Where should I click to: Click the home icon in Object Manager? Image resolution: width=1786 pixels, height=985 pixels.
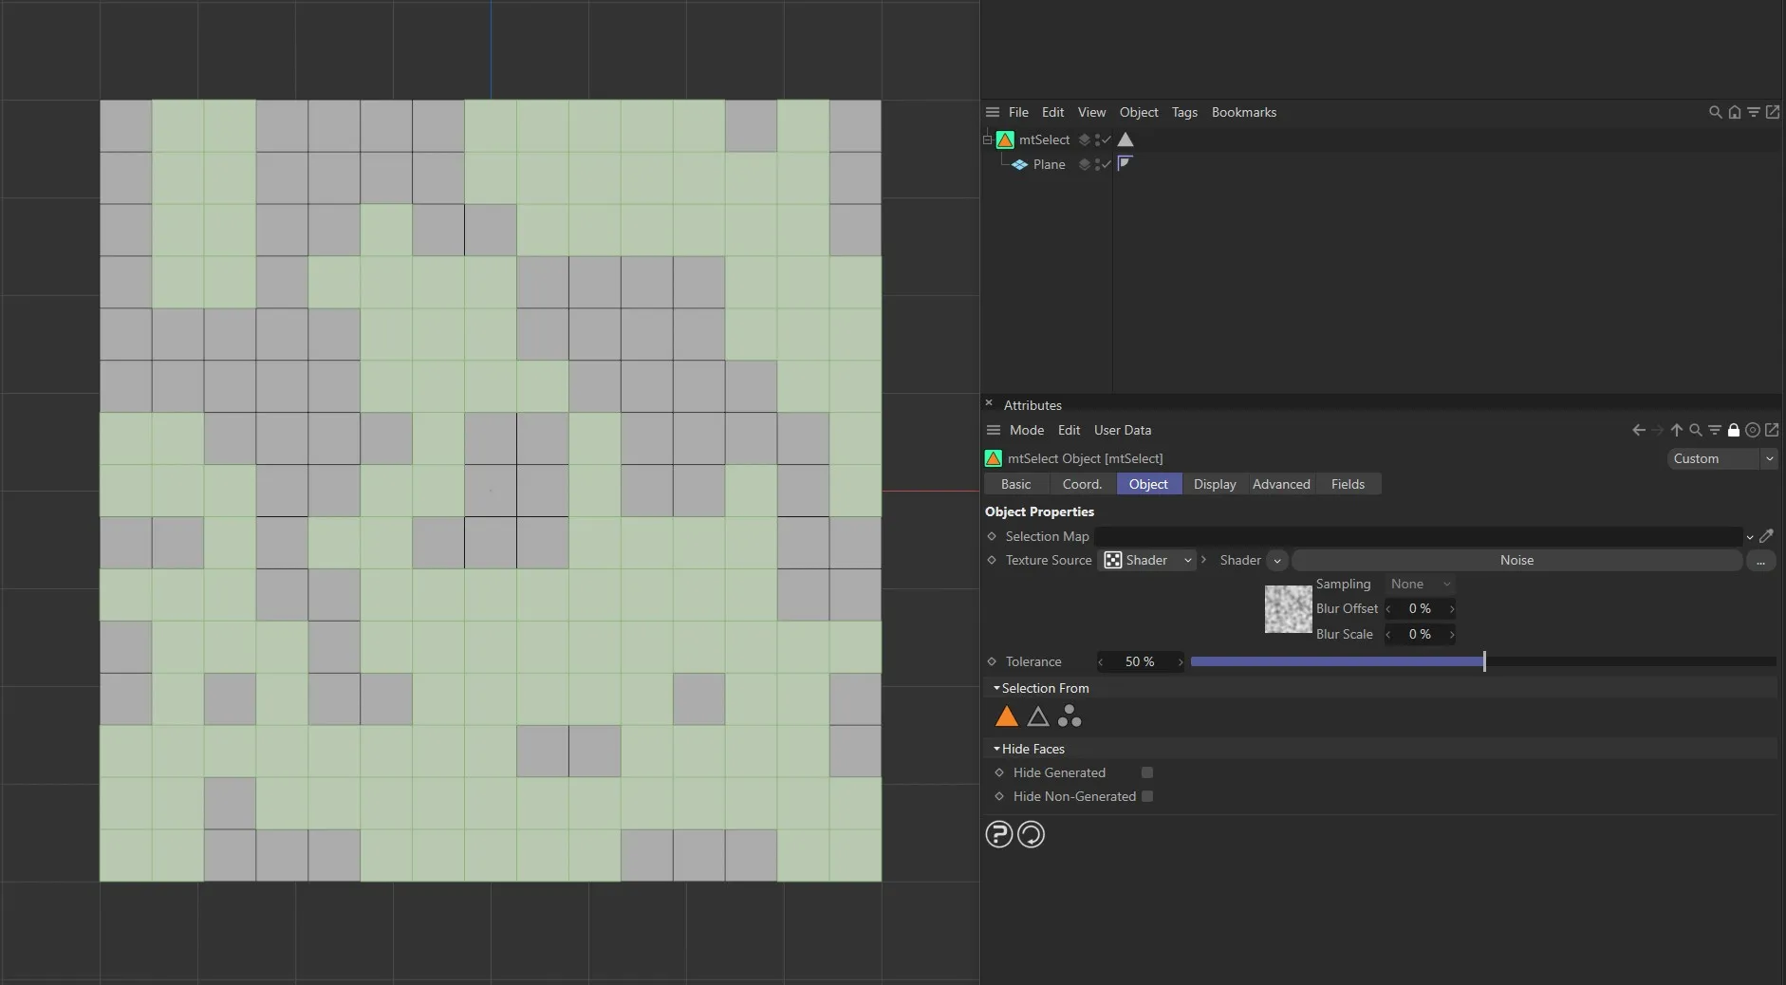(1733, 112)
